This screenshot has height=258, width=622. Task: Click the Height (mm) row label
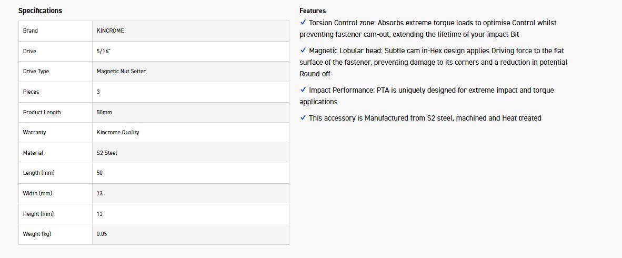pyautogui.click(x=38, y=214)
